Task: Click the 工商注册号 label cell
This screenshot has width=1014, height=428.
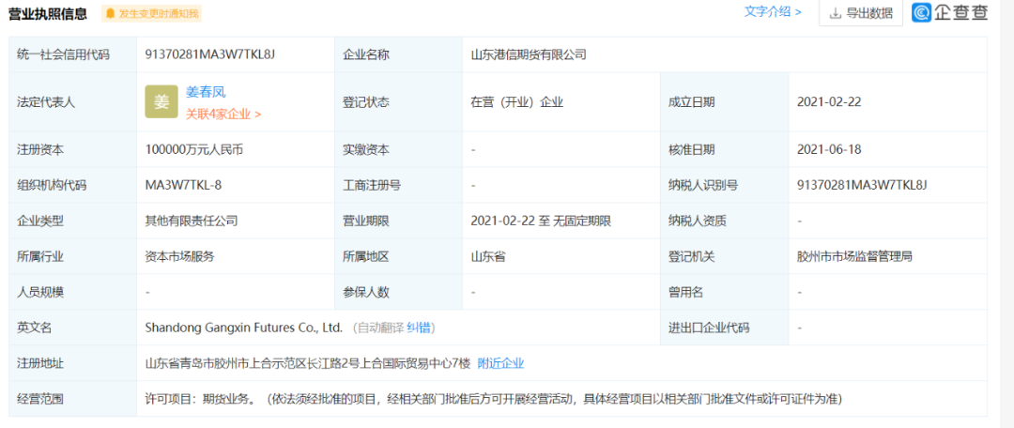Action: [x=398, y=185]
